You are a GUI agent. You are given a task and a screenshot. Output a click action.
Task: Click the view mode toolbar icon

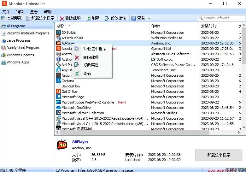click(x=134, y=18)
